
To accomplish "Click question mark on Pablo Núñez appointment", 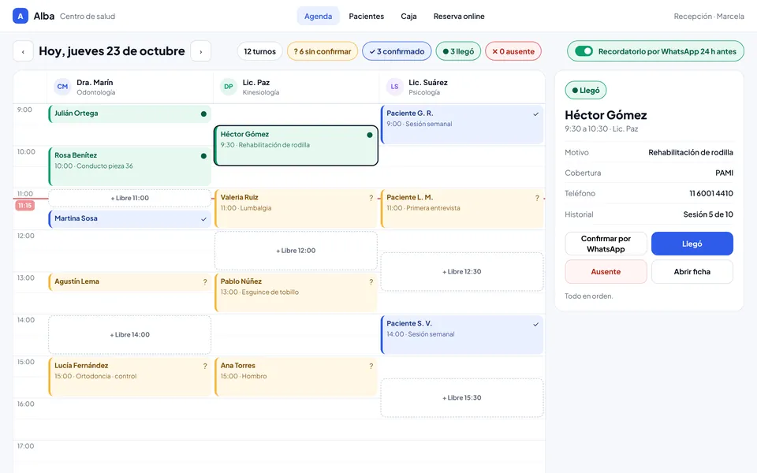I will pyautogui.click(x=371, y=282).
